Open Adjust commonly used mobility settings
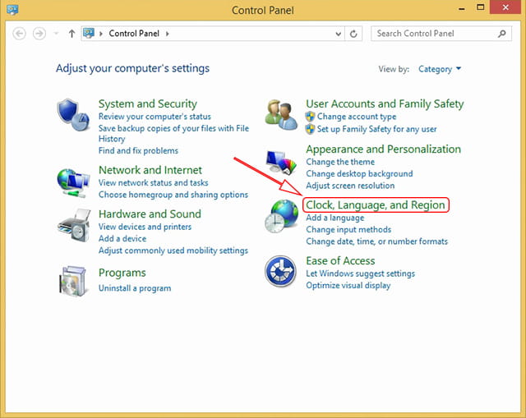 [173, 250]
